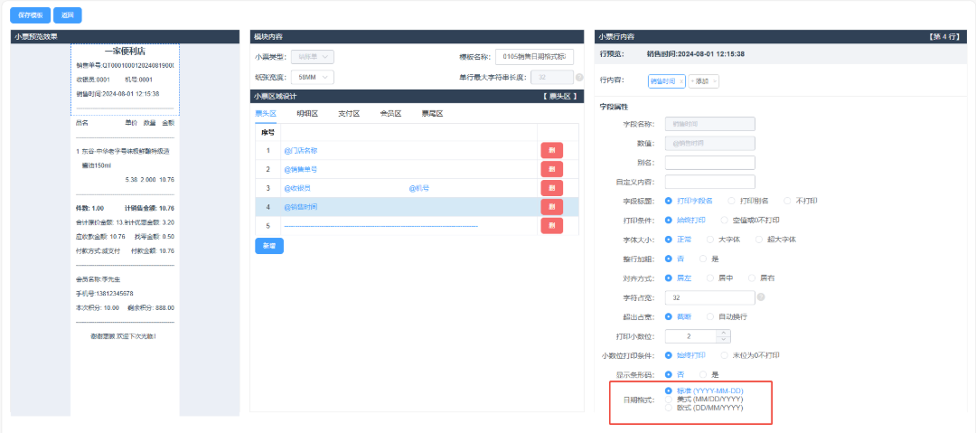Click the help icon next to 字符占宽
Screen dimensions: 976x433
tap(761, 297)
